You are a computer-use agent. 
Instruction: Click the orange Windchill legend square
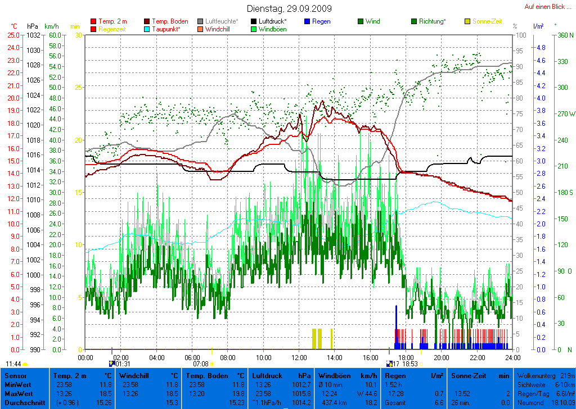(x=201, y=29)
